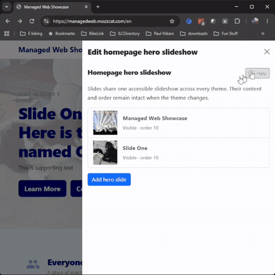This screenshot has height=275, width=275.
Task: Click the people group icon near Everyone
Action: 33,264
